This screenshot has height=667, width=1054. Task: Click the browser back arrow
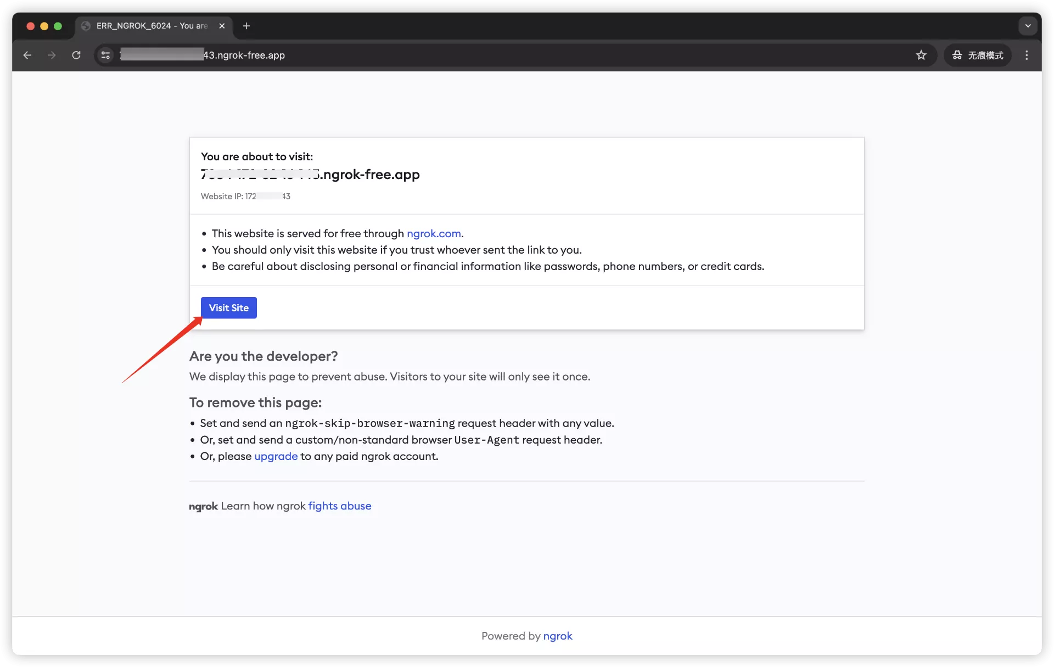coord(27,55)
